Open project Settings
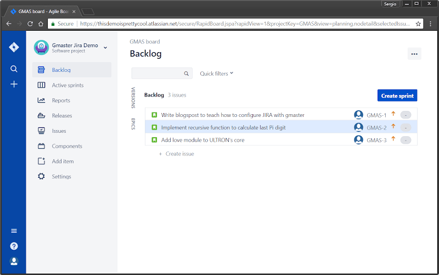This screenshot has width=439, height=275. click(x=61, y=176)
